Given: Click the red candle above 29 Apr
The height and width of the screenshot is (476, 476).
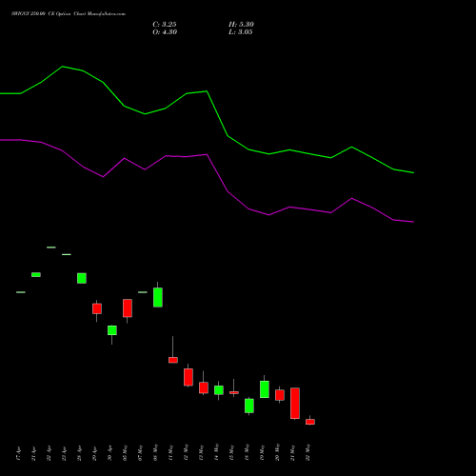Looking at the screenshot, I should 97,308.
